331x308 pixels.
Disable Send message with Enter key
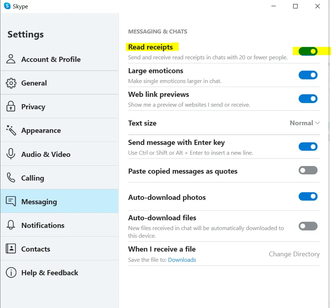point(308,147)
